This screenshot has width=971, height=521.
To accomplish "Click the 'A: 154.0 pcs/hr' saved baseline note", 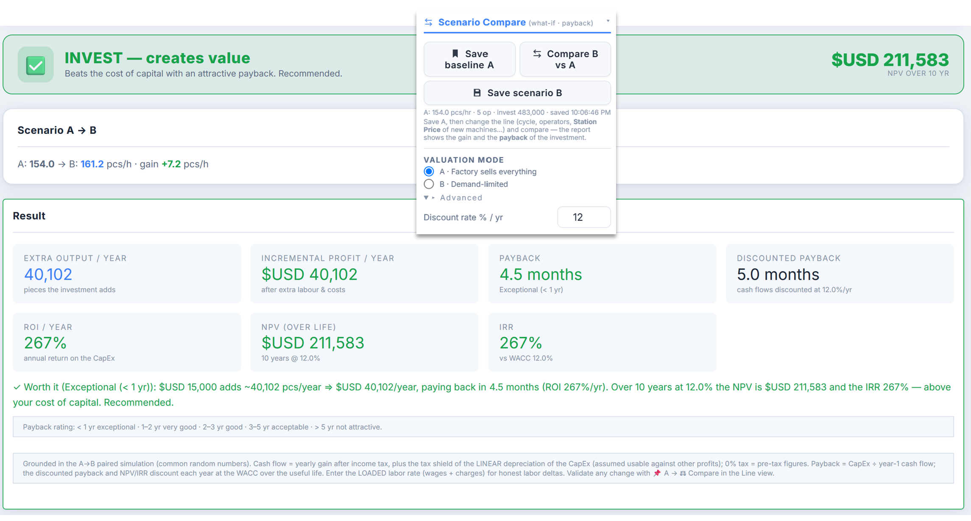I will tap(517, 112).
